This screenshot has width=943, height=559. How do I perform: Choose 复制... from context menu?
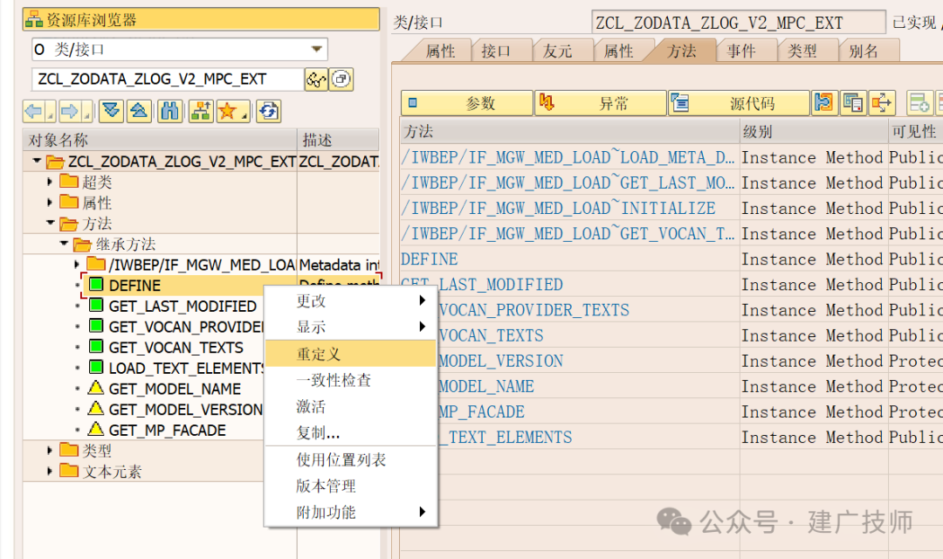point(351,432)
